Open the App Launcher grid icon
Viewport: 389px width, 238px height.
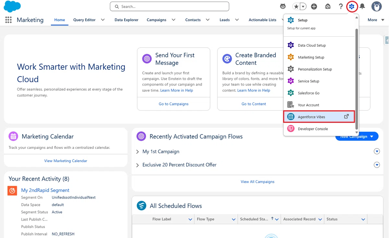point(8,20)
